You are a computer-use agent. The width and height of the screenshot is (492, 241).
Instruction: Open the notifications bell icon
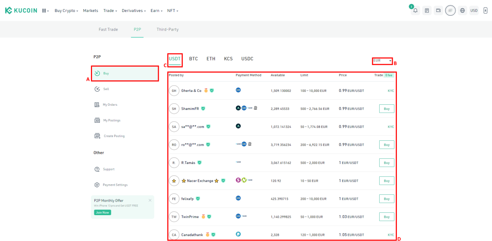(x=415, y=10)
